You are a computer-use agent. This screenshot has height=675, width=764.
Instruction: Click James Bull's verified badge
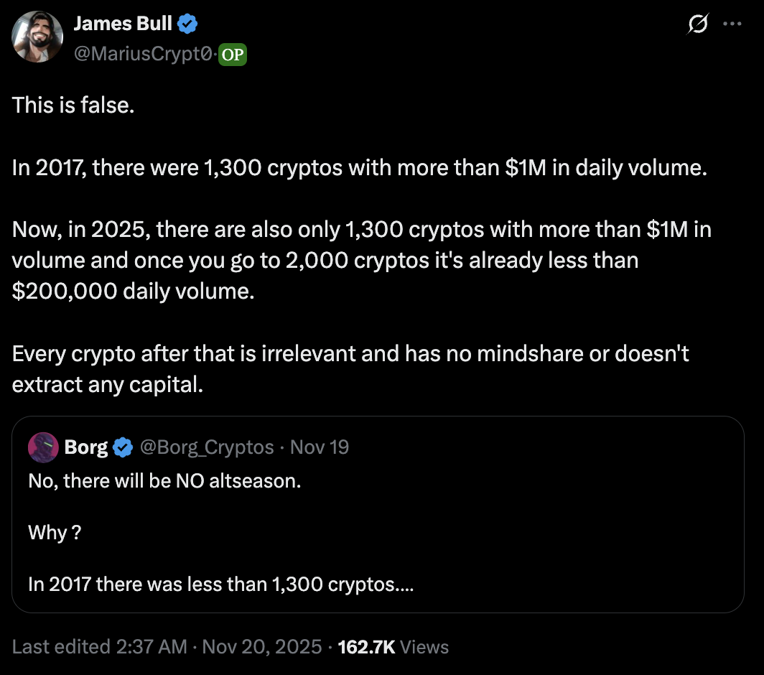click(x=187, y=22)
